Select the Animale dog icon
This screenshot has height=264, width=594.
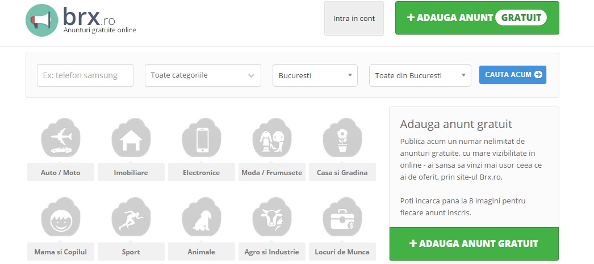coord(202,219)
